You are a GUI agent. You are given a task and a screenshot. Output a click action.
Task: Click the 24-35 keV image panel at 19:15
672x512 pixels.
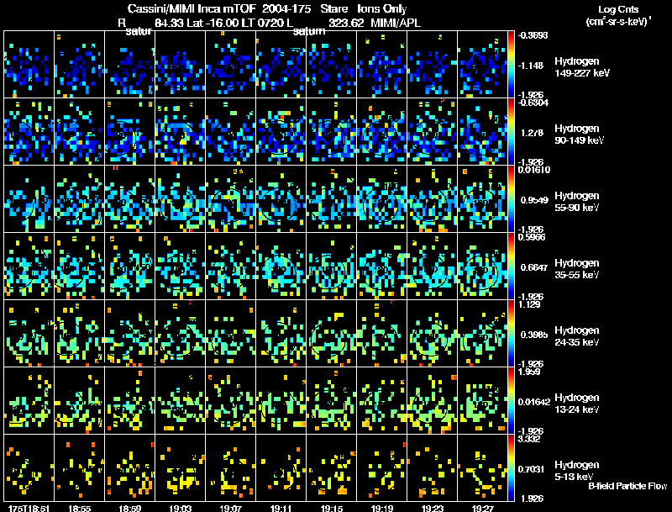332,334
